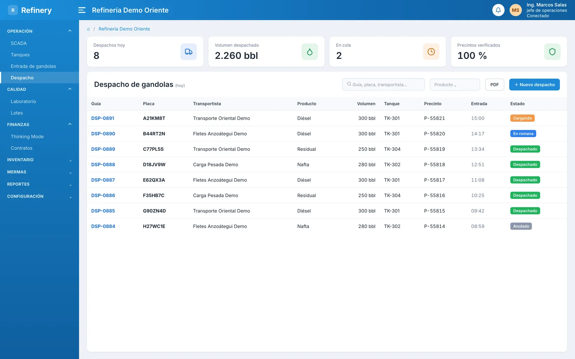Open Lotes page
Image resolution: width=575 pixels, height=359 pixels.
pyautogui.click(x=40, y=113)
